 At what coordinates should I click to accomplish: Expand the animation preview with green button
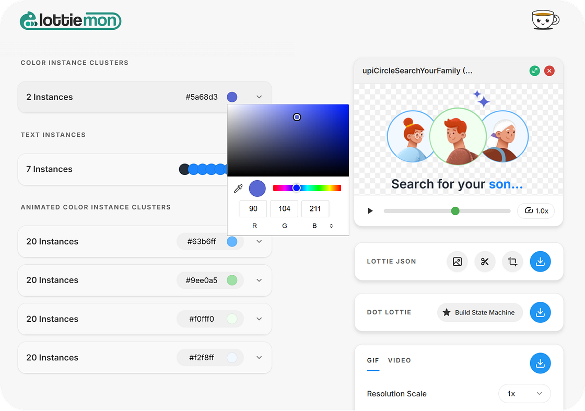click(x=535, y=71)
